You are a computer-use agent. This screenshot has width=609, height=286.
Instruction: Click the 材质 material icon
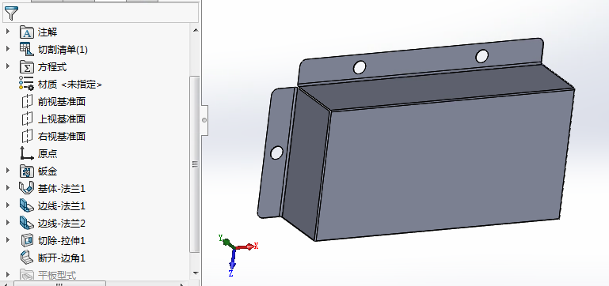click(x=26, y=84)
